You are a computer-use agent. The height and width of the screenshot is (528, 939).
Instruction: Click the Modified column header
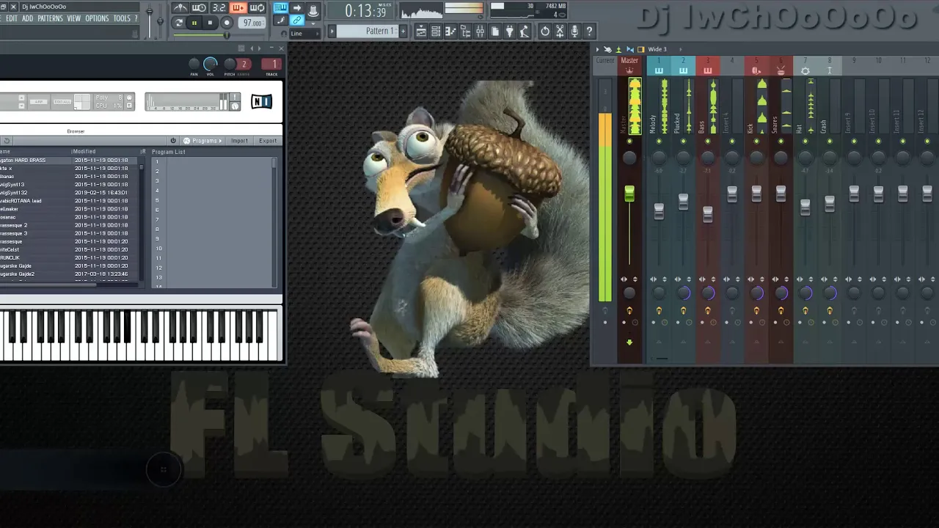point(84,152)
